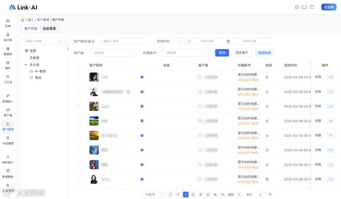Go to 渠道接入 in sidebar
The width and height of the screenshot is (341, 199).
(8, 98)
